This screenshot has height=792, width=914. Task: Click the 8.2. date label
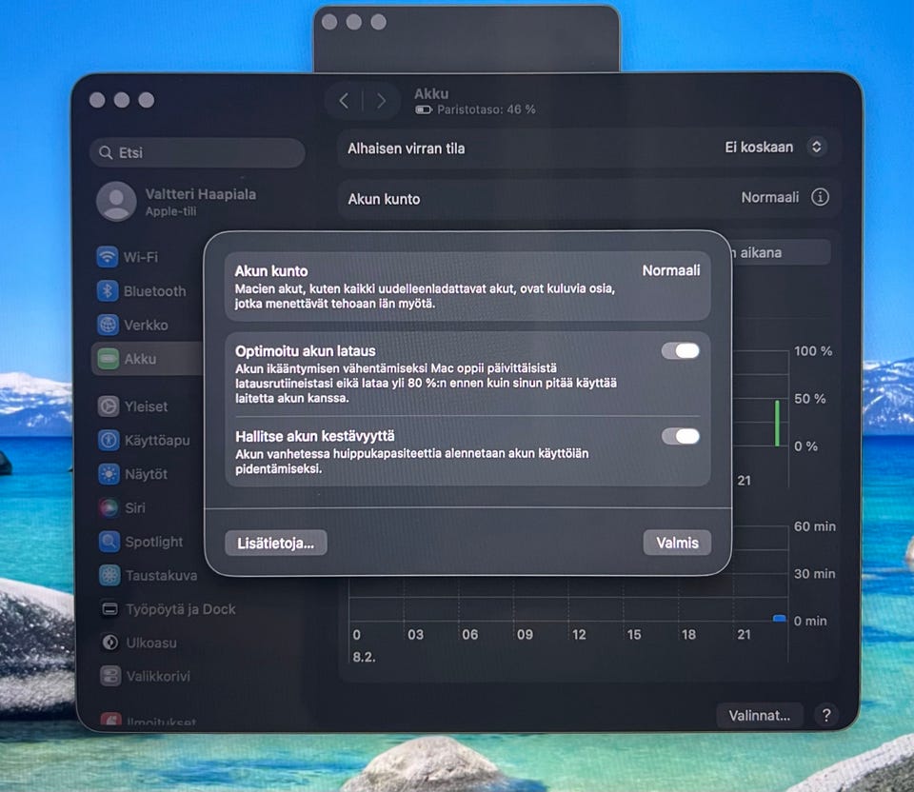(x=364, y=657)
